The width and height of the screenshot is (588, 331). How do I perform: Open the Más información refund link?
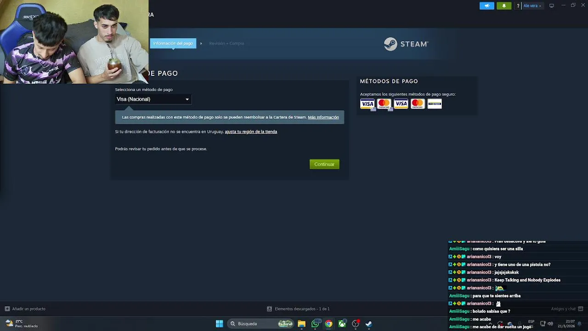323,117
